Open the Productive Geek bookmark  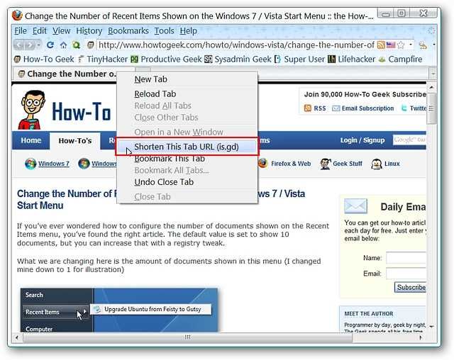166,60
